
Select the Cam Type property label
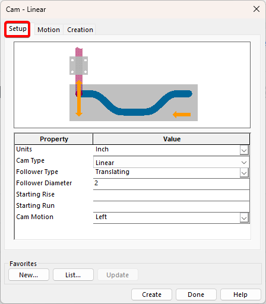(30, 160)
